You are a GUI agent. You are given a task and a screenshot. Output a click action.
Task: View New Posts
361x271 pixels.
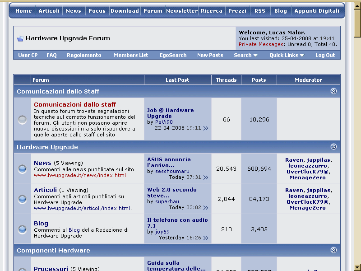pyautogui.click(x=210, y=55)
